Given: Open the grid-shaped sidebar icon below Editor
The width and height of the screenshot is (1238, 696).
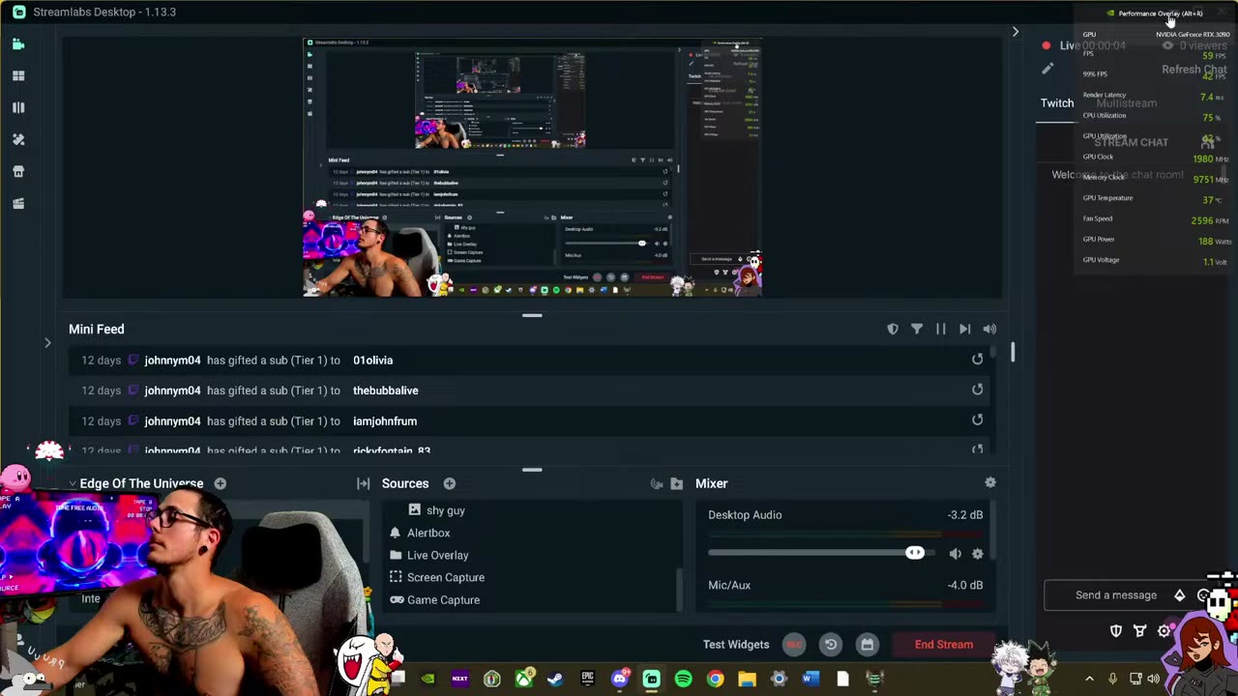Looking at the screenshot, I should tap(18, 75).
